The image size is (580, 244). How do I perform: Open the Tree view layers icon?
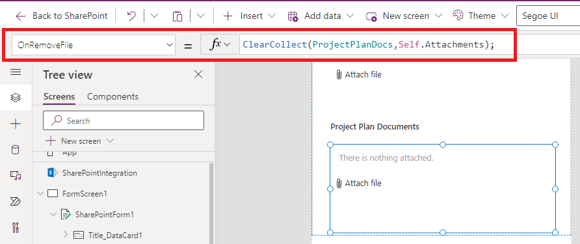point(16,98)
